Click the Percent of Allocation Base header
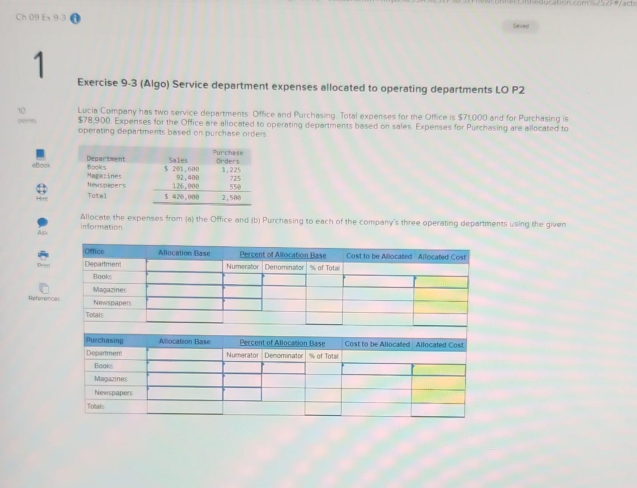637x488 pixels. point(283,255)
